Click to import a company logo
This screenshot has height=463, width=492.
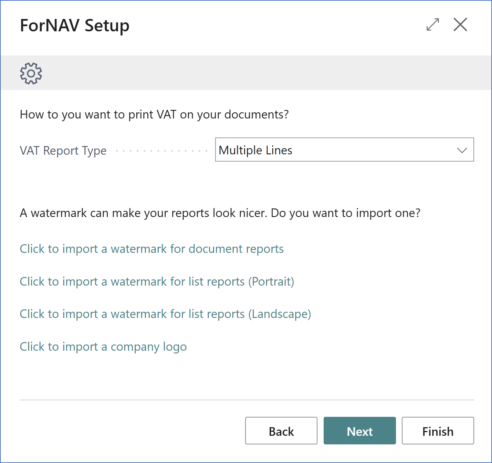103,347
